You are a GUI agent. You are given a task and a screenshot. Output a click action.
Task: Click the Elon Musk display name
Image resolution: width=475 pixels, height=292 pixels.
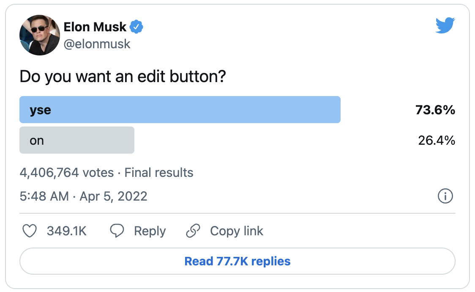[95, 27]
